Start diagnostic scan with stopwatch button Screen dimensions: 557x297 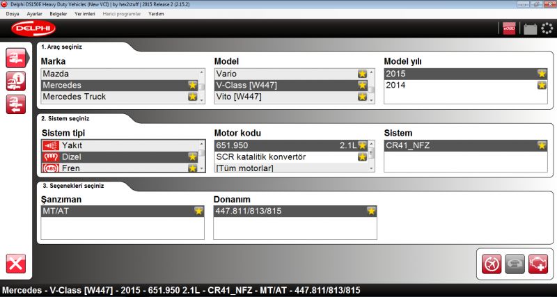pyautogui.click(x=492, y=264)
